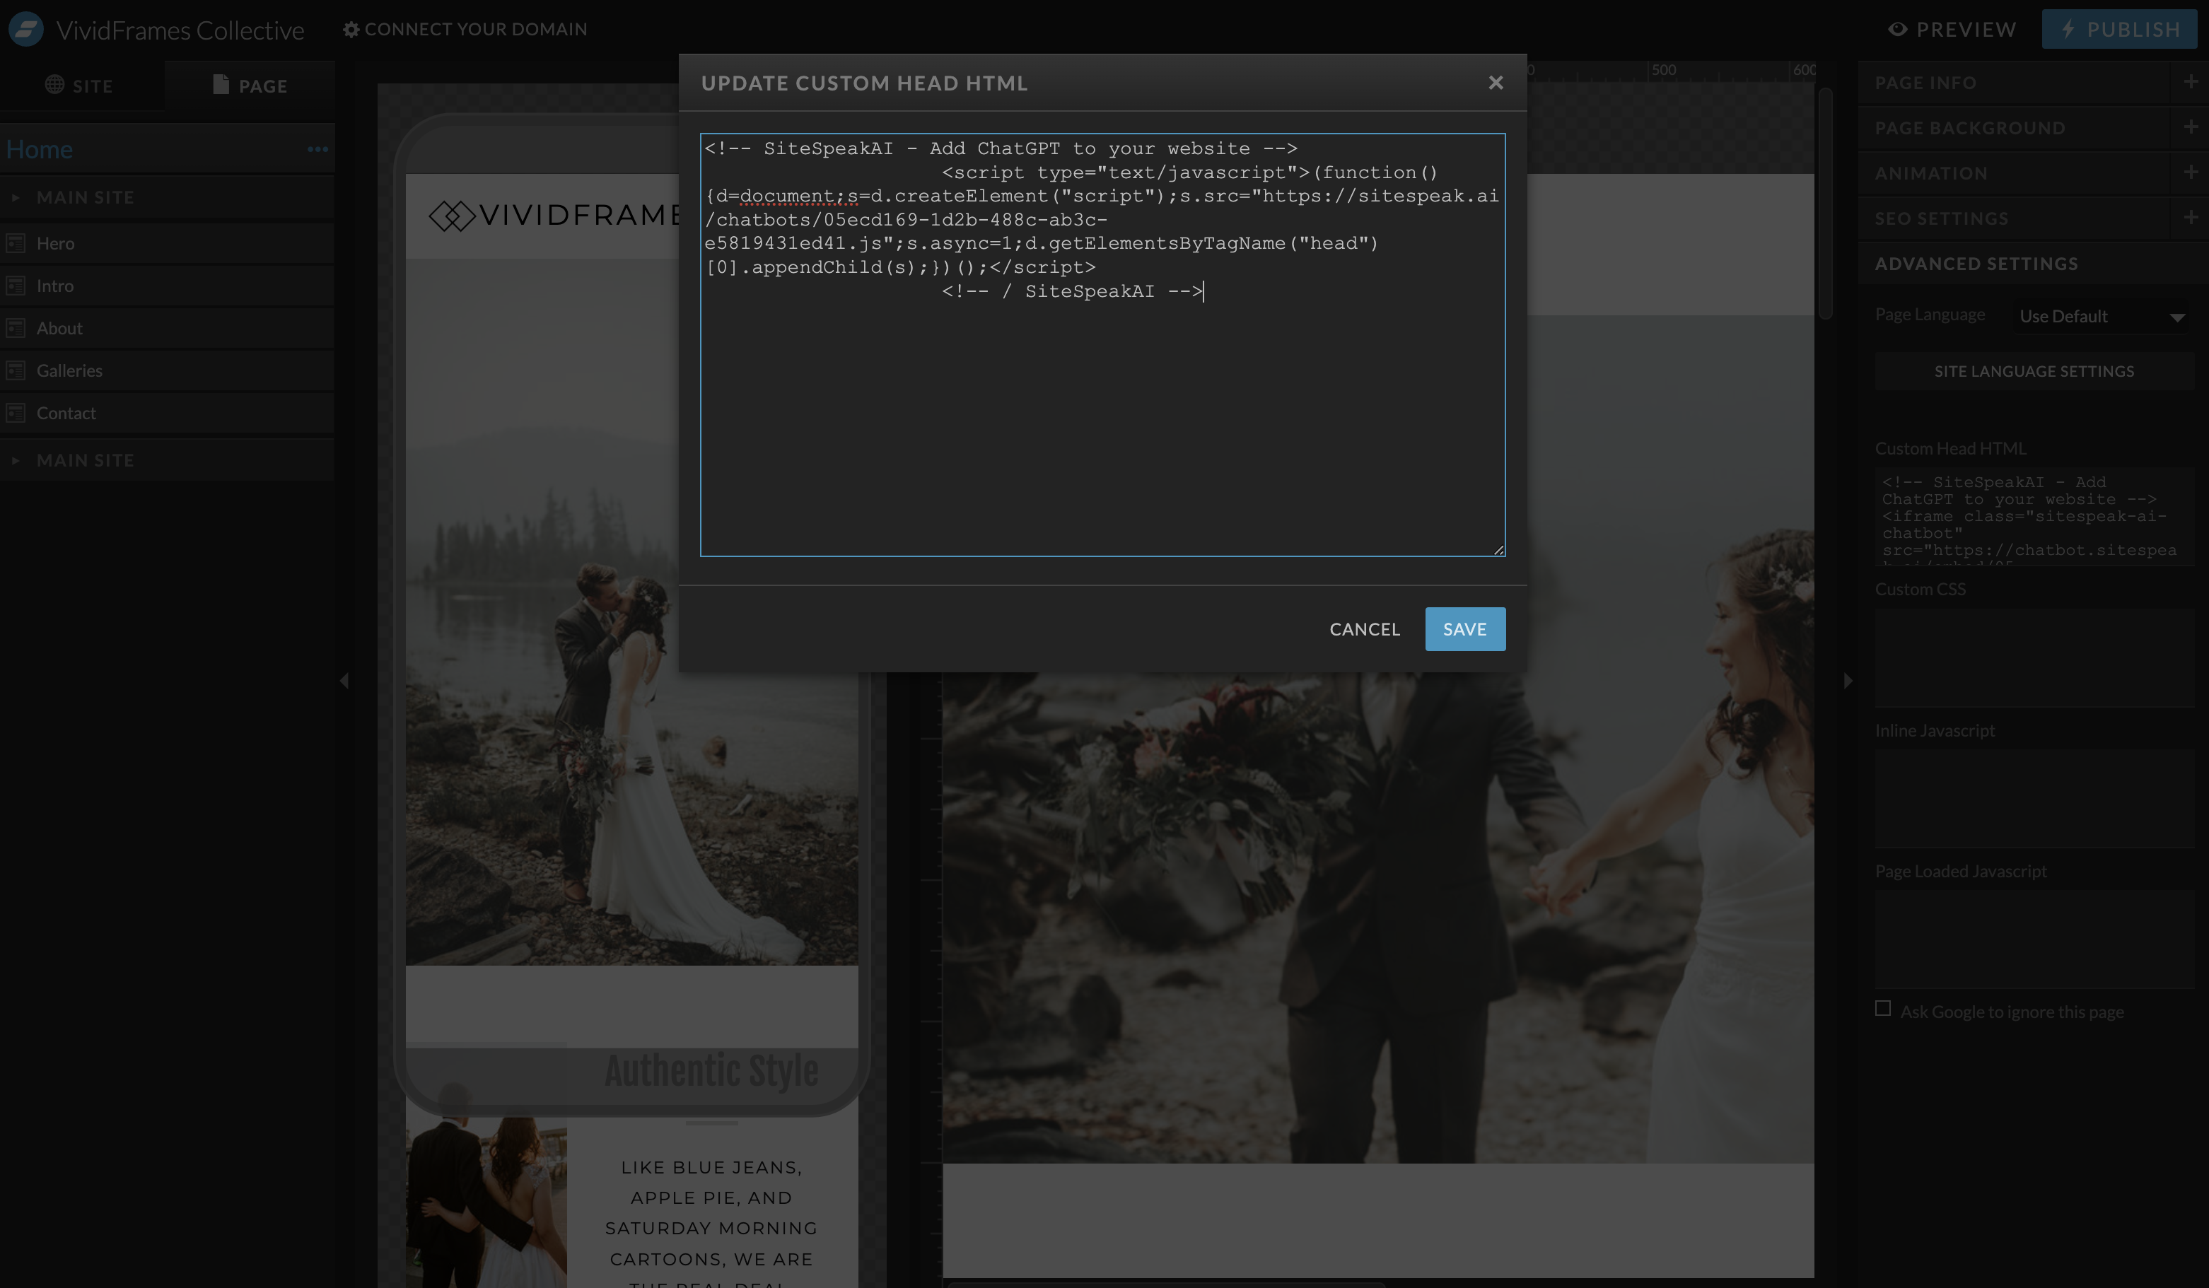2209x1288 pixels.
Task: Expand the Page Info section
Action: 2190,83
